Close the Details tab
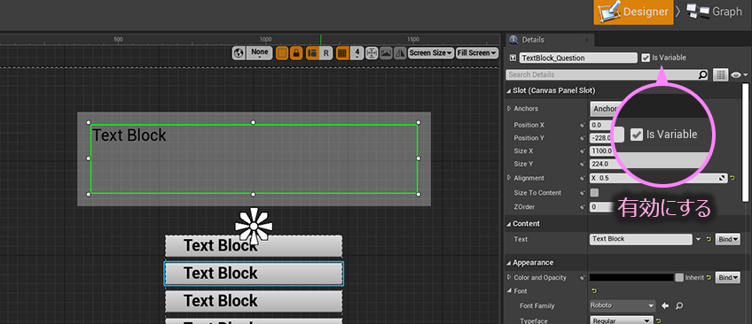The width and height of the screenshot is (752, 324). [x=586, y=40]
